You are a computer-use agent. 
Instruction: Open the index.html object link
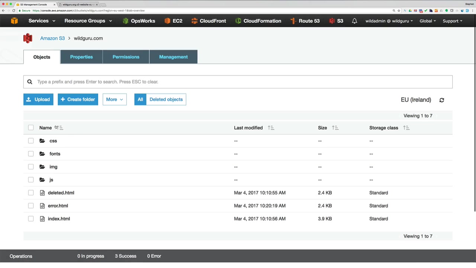click(59, 219)
